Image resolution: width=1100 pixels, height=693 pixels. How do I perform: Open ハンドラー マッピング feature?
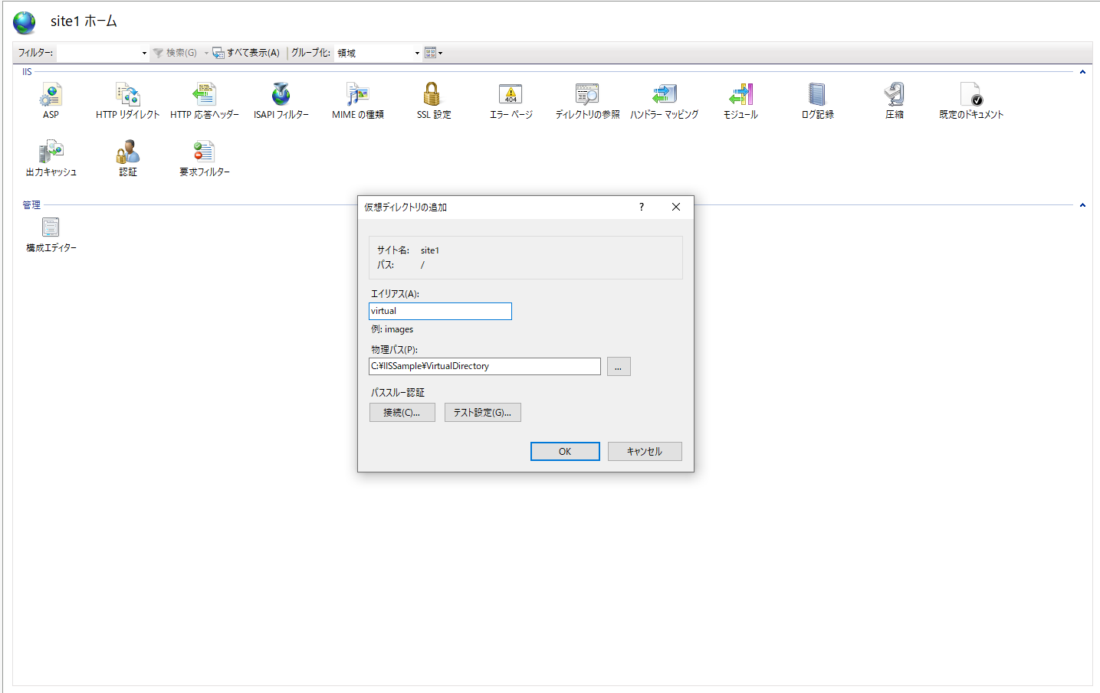click(x=664, y=101)
